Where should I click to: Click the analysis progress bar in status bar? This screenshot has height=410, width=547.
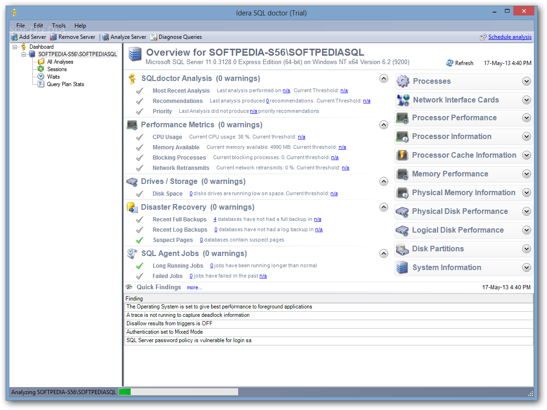tap(178, 392)
